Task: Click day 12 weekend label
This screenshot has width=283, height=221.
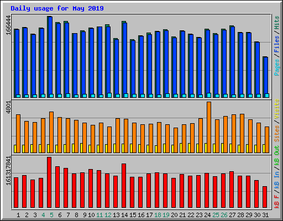Action: [108, 215]
